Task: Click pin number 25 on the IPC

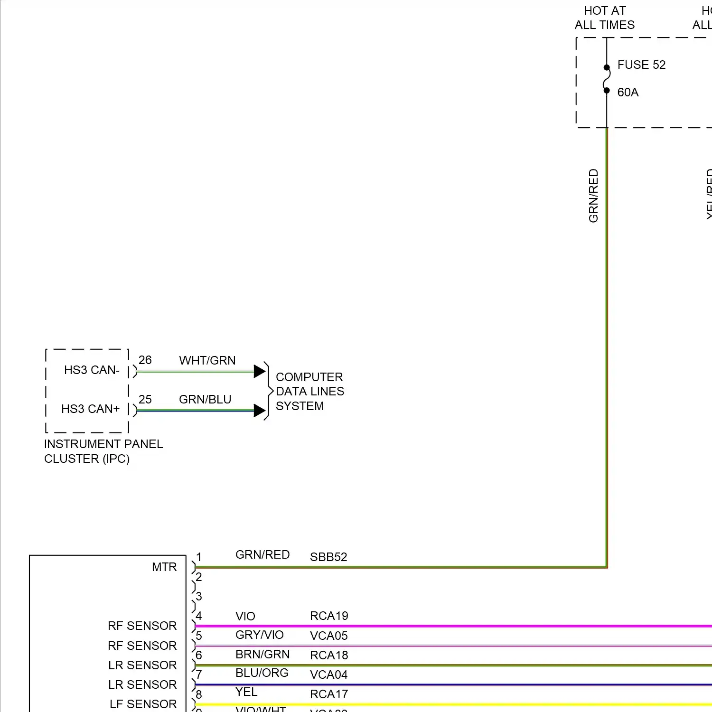Action: (x=145, y=399)
